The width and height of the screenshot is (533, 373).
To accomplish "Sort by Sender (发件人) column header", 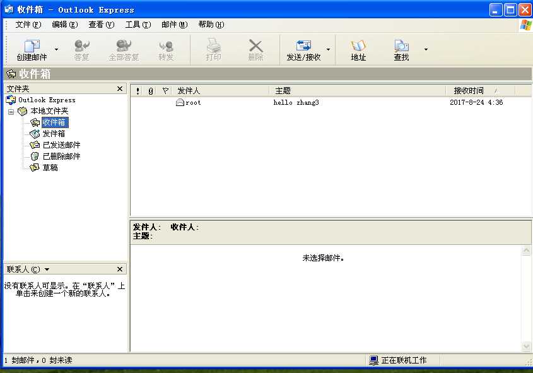I will pyautogui.click(x=221, y=91).
